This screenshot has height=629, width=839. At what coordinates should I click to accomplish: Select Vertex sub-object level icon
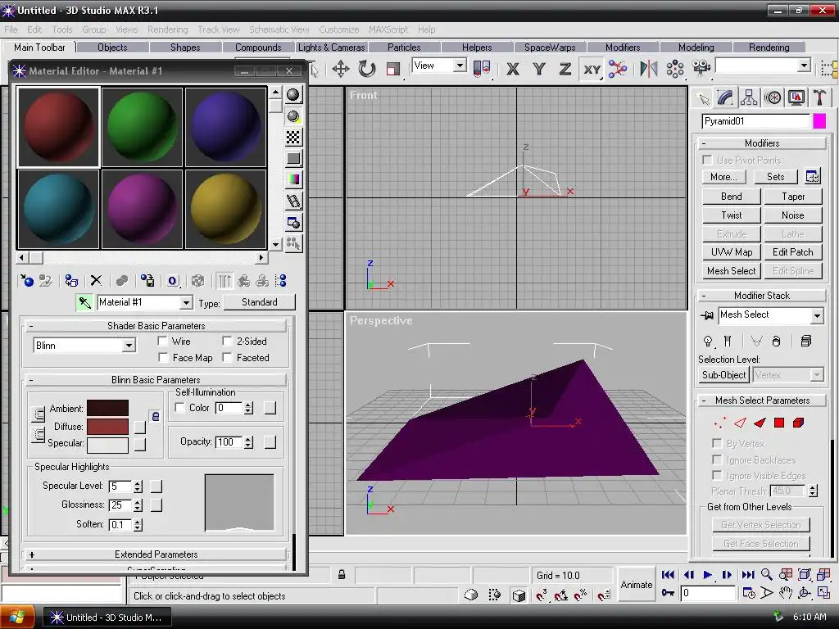tap(720, 423)
